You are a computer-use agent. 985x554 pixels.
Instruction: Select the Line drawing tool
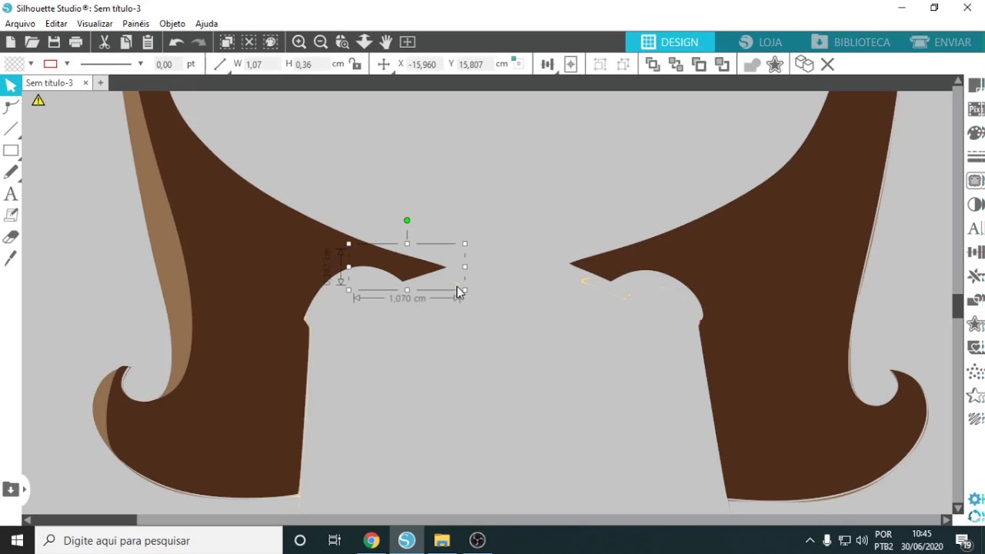(11, 128)
